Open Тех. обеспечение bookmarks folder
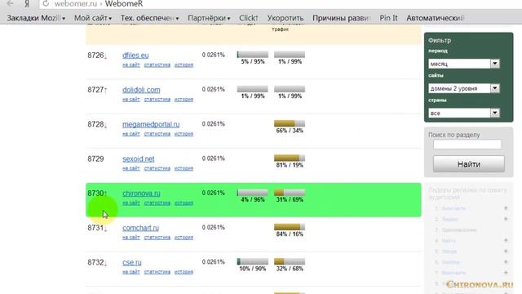Viewport: 522px width, 294px height. (149, 18)
